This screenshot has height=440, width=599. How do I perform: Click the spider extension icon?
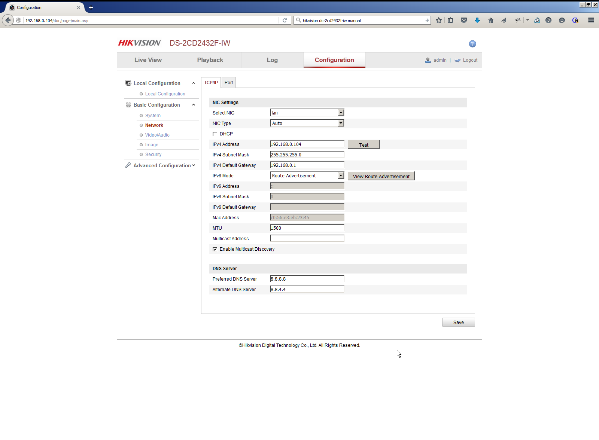click(517, 20)
